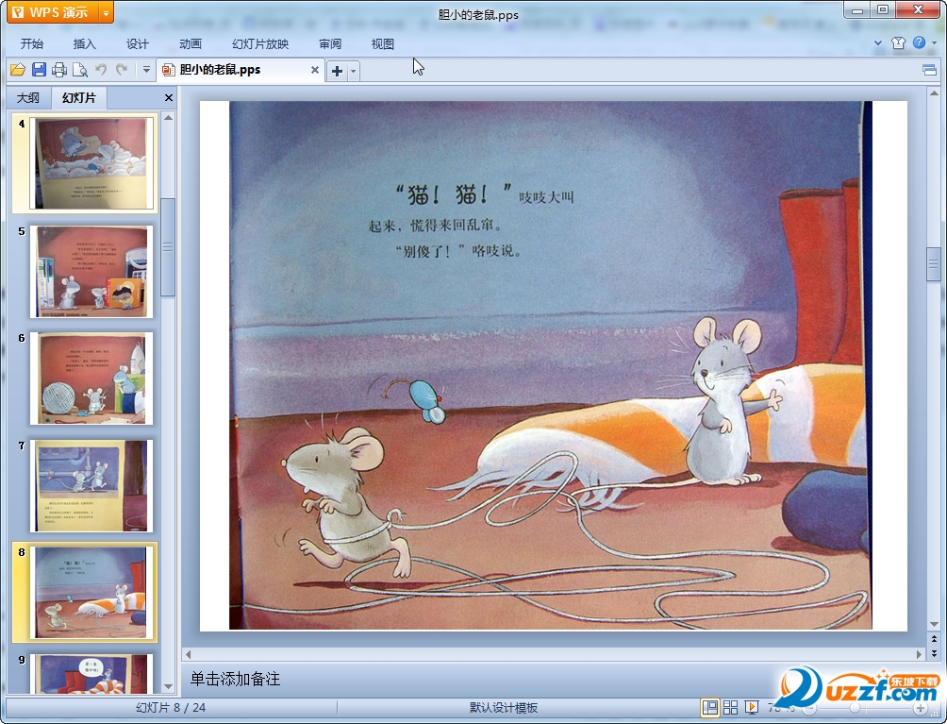Collapse the ribbon with the chevron arrow
Image resolution: width=947 pixels, height=724 pixels.
point(878,42)
